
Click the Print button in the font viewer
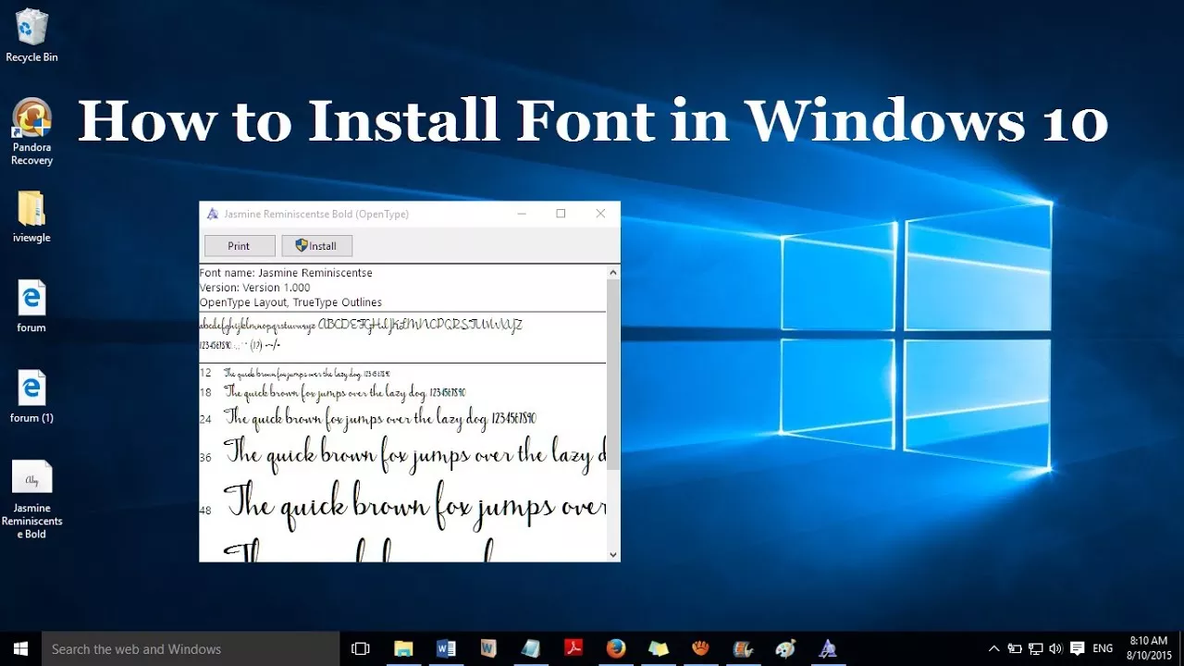239,245
